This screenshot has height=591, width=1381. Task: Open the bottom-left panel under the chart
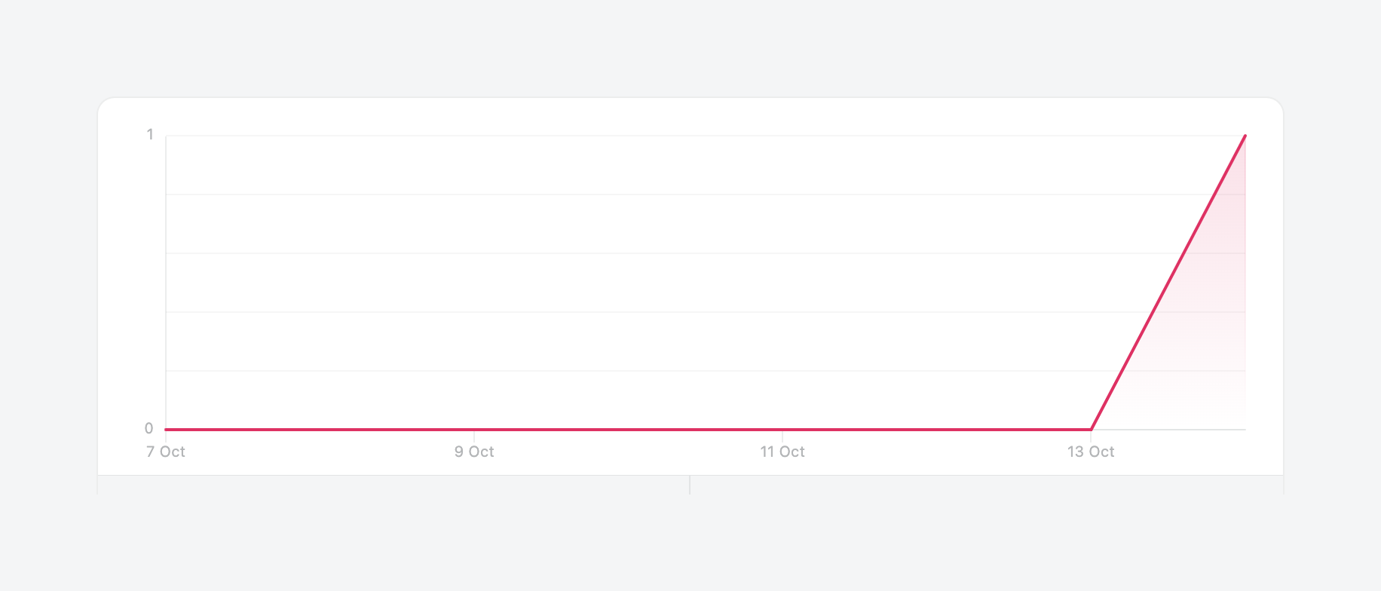(393, 485)
